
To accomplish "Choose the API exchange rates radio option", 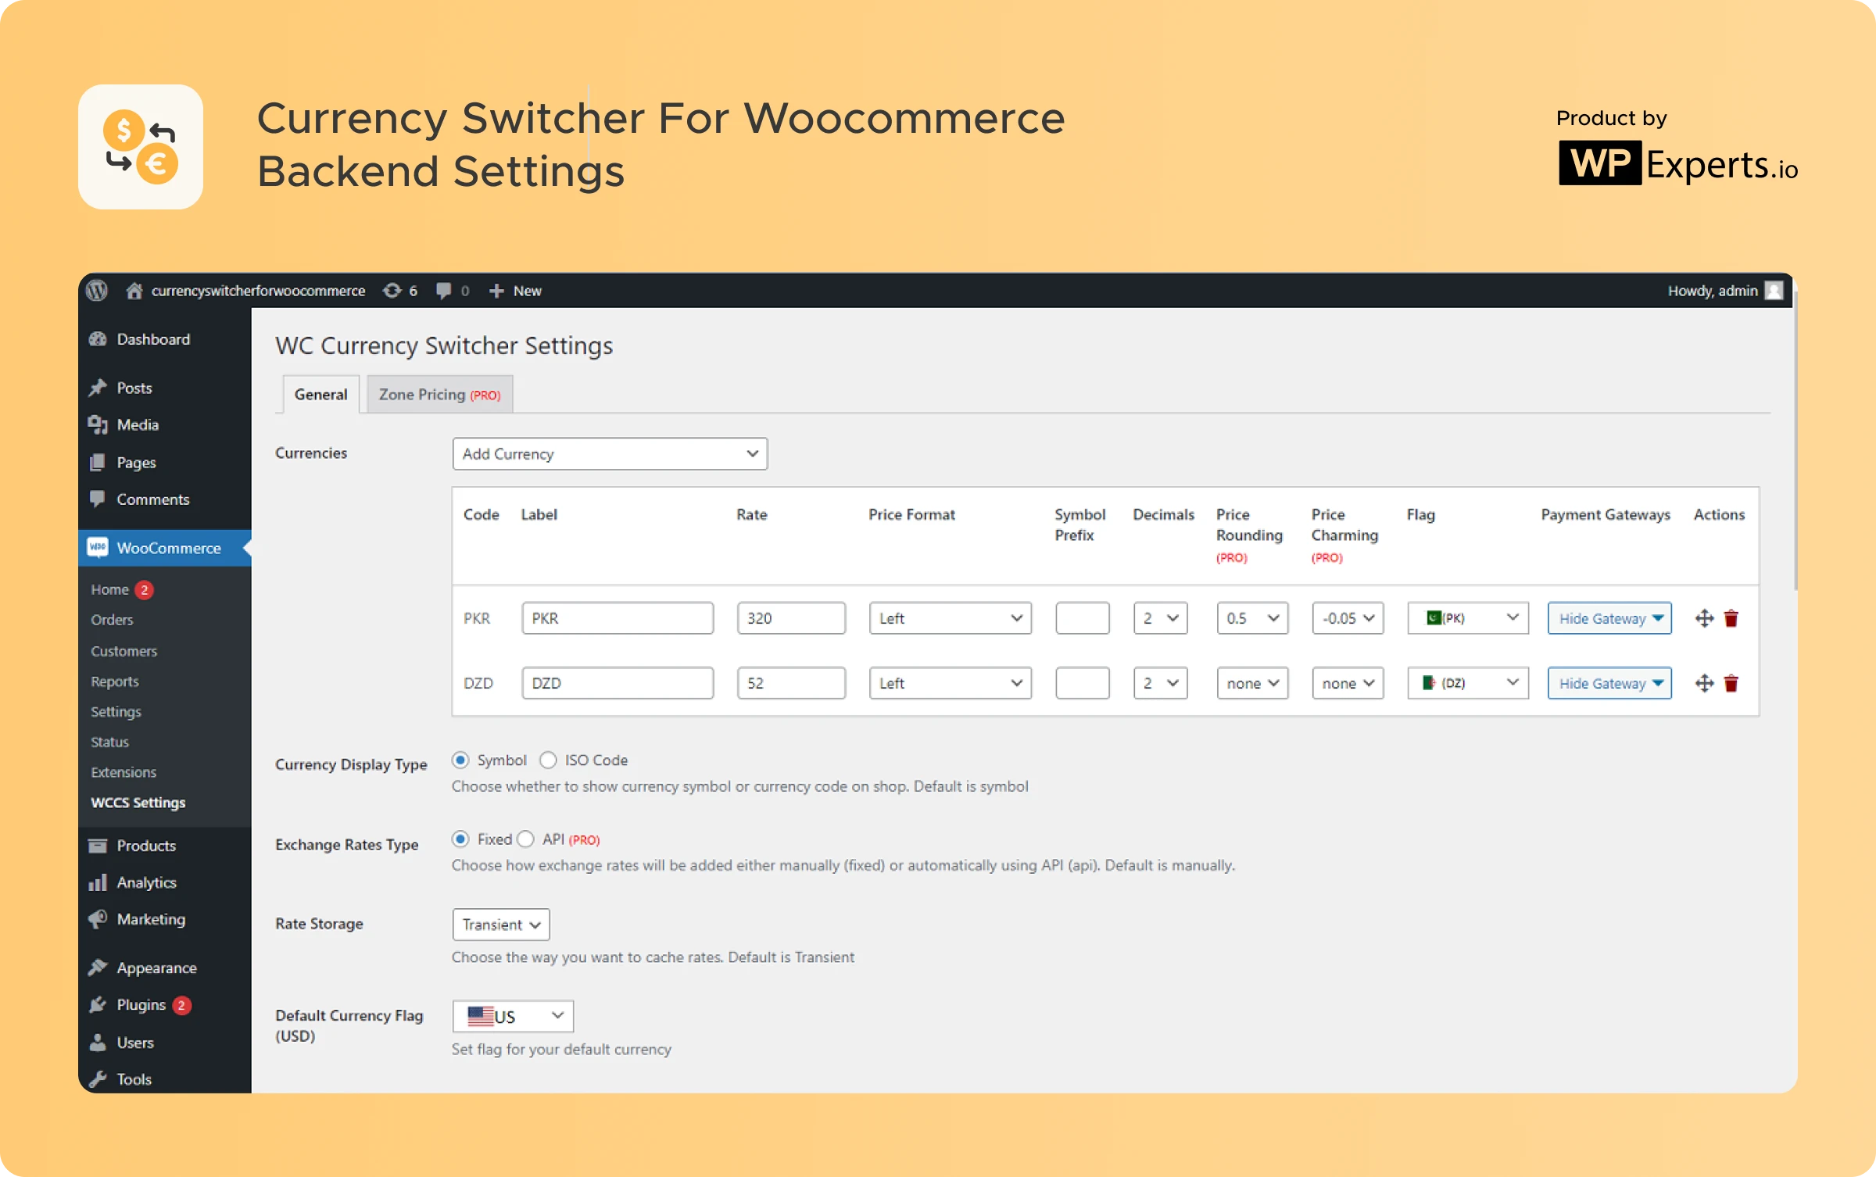I will pyautogui.click(x=526, y=839).
